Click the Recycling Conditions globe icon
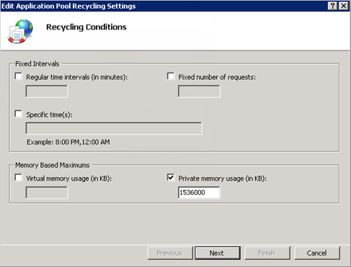 click(20, 32)
